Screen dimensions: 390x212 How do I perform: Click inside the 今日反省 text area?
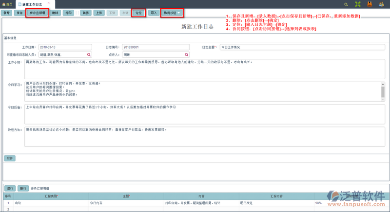[204, 114]
